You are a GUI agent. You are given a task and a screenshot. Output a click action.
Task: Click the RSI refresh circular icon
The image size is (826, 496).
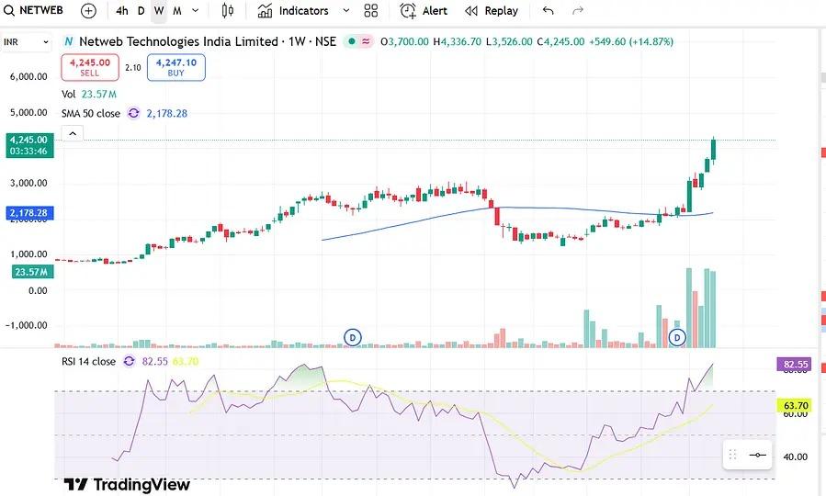(129, 361)
